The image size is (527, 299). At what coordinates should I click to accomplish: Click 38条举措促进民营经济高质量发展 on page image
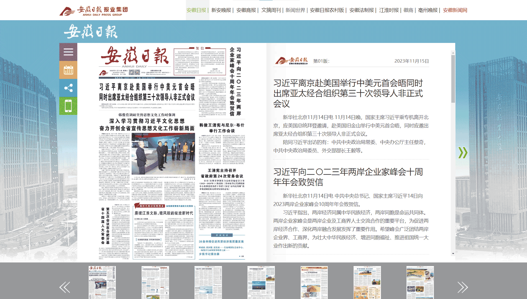point(221,241)
